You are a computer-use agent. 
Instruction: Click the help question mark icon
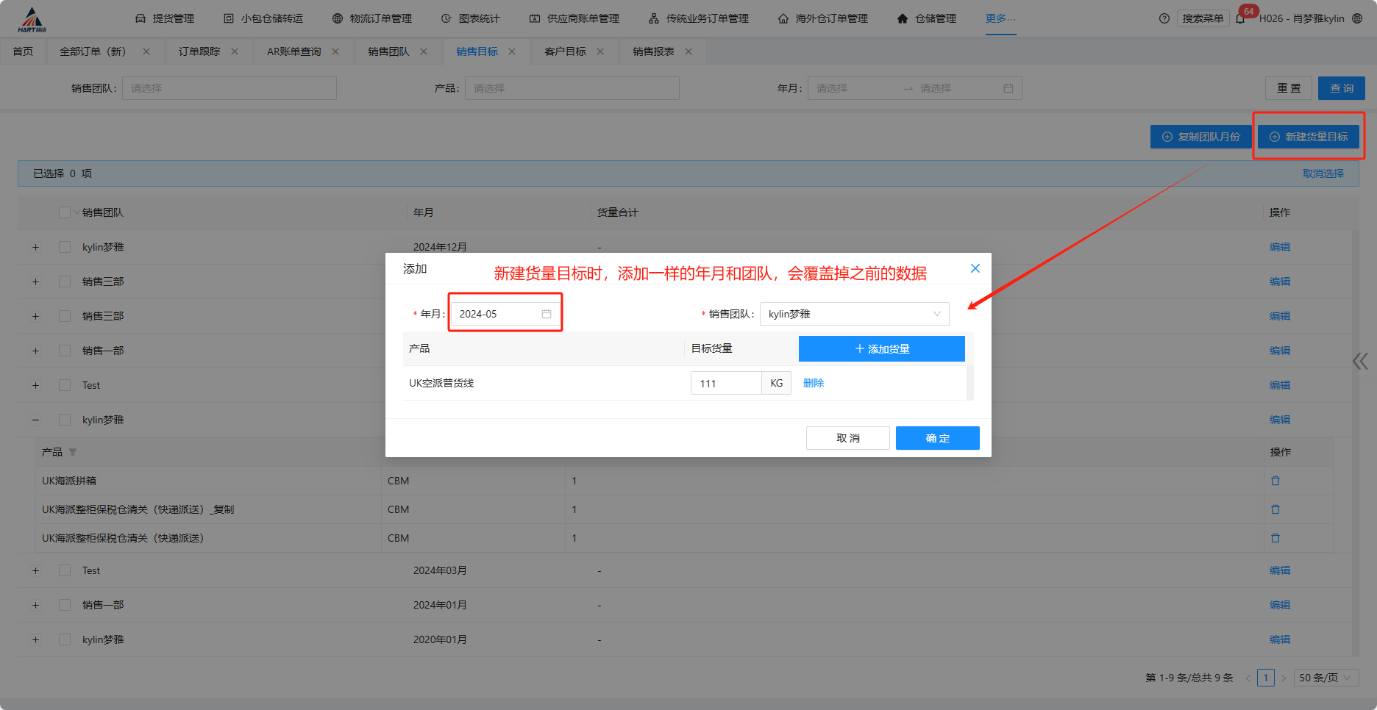click(1164, 18)
